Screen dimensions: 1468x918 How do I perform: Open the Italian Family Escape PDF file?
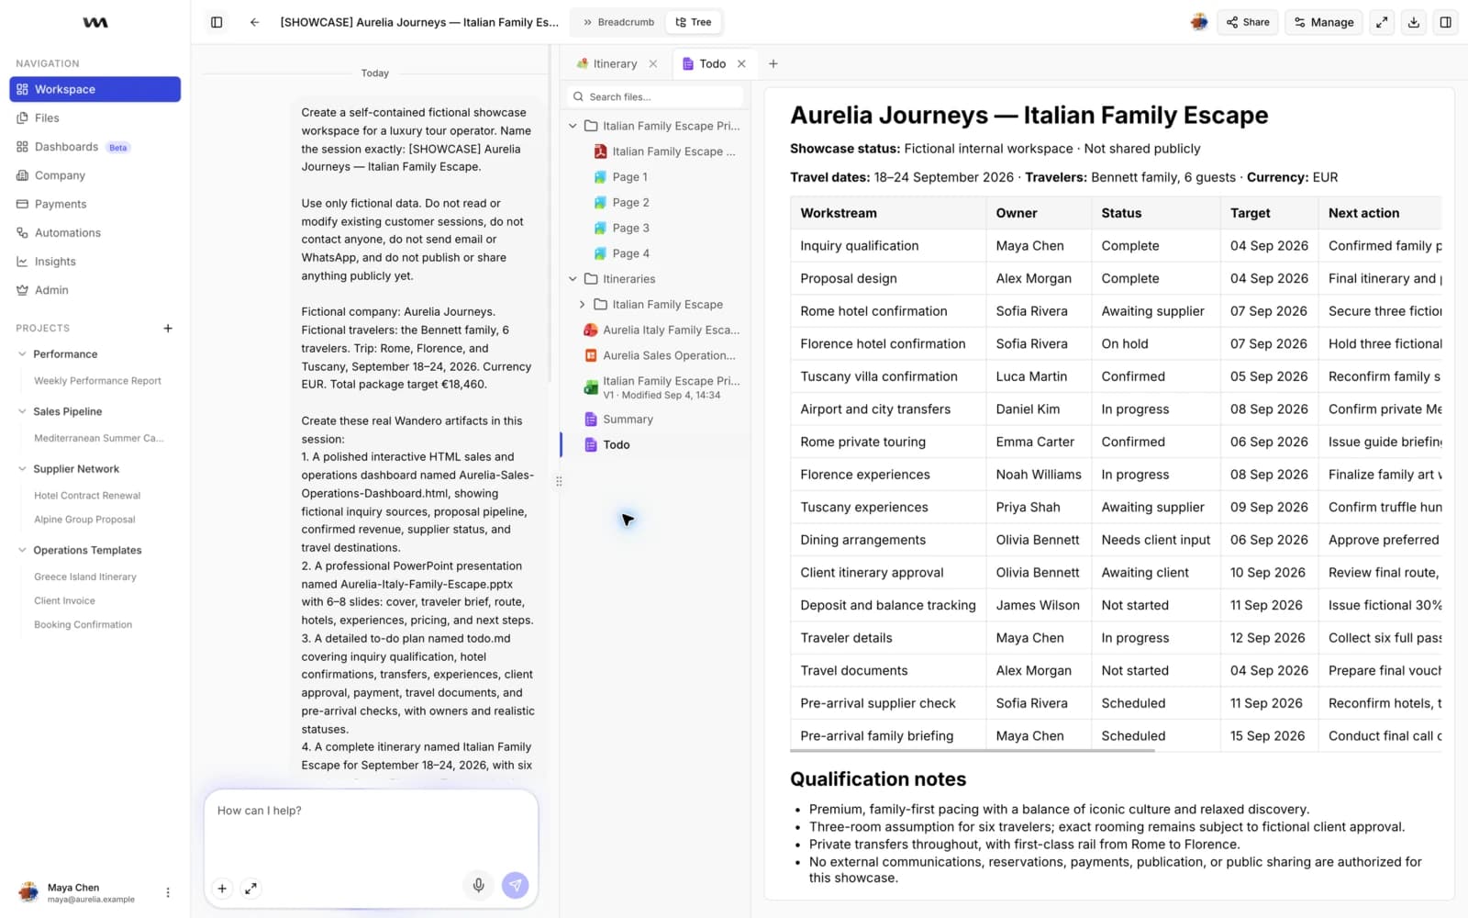click(x=663, y=151)
